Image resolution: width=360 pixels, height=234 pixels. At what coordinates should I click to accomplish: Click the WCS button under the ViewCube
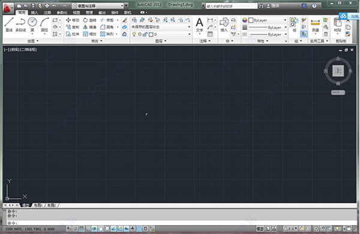pyautogui.click(x=338, y=93)
